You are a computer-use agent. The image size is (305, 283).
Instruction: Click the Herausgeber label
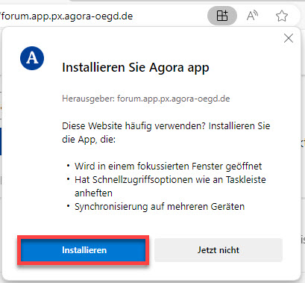click(x=88, y=99)
